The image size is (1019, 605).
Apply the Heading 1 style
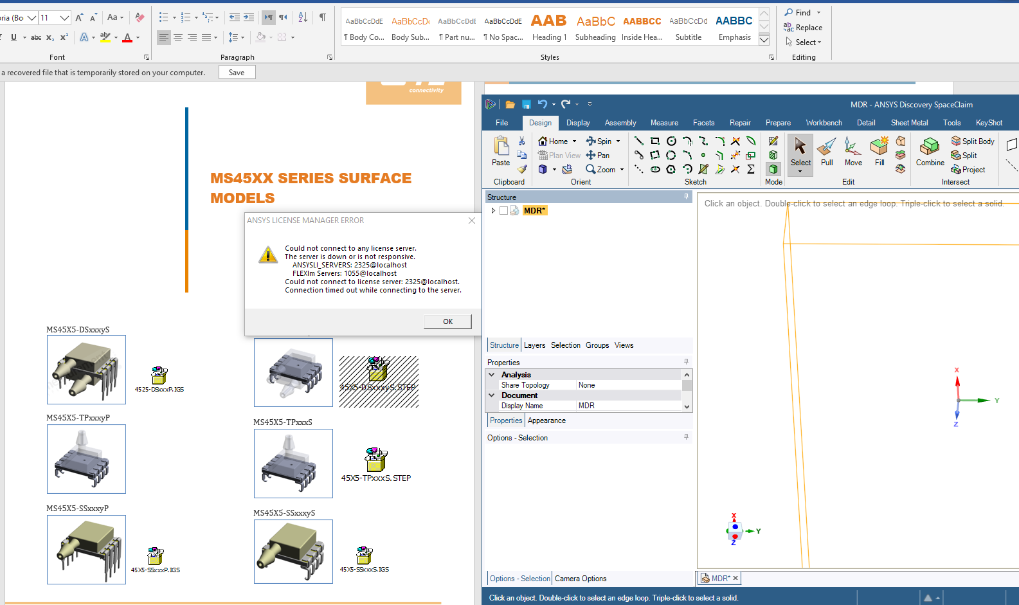tap(549, 28)
